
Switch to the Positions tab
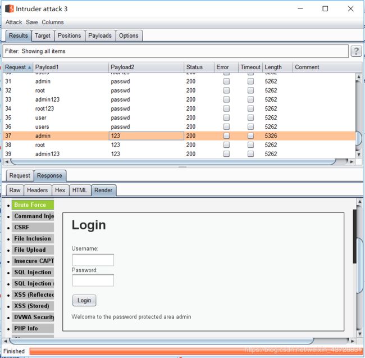pos(69,35)
